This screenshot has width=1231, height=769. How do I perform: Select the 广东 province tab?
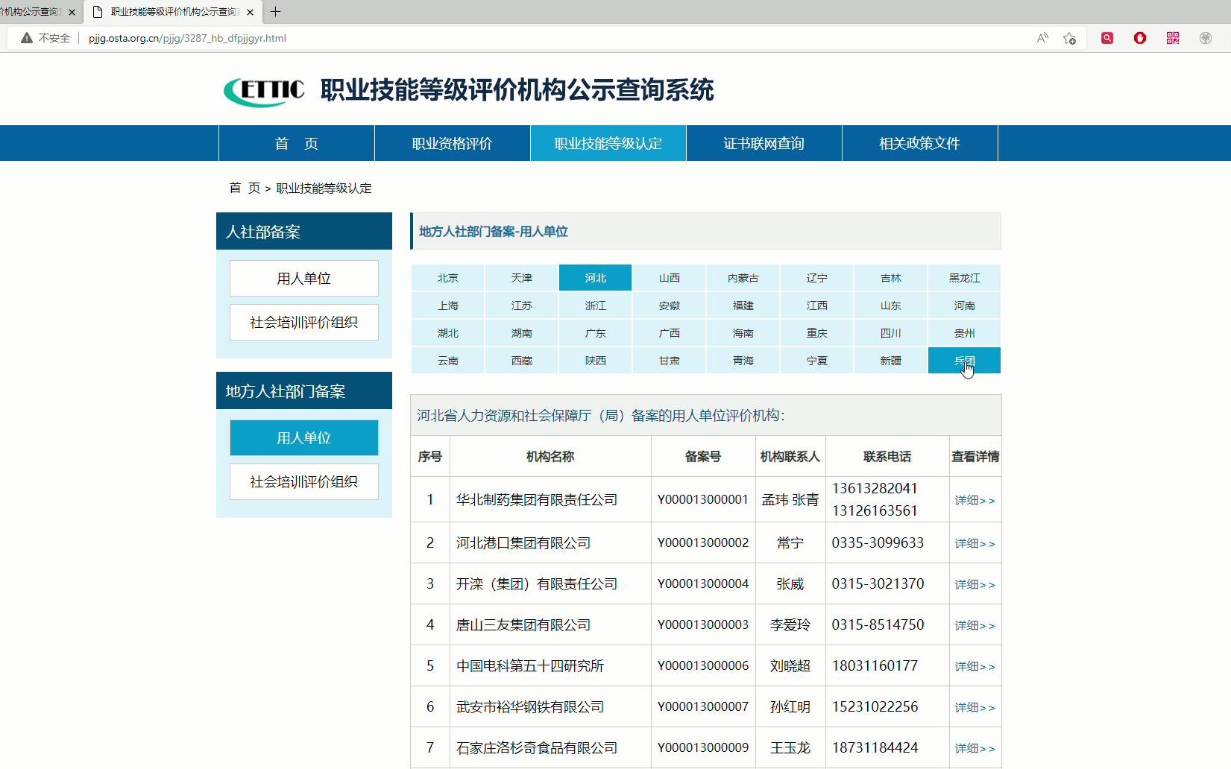point(596,333)
